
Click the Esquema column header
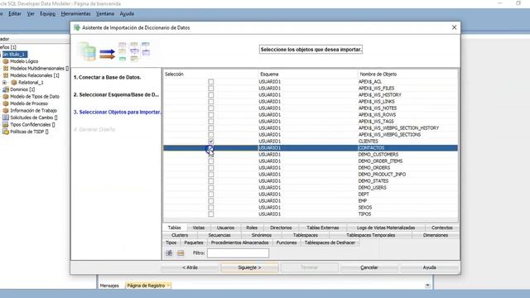[307, 74]
